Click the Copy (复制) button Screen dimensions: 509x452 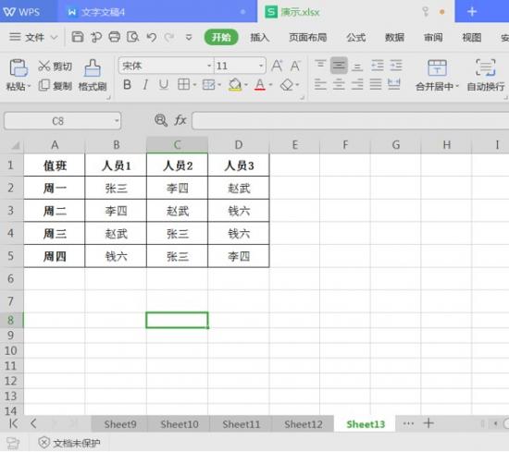point(56,86)
